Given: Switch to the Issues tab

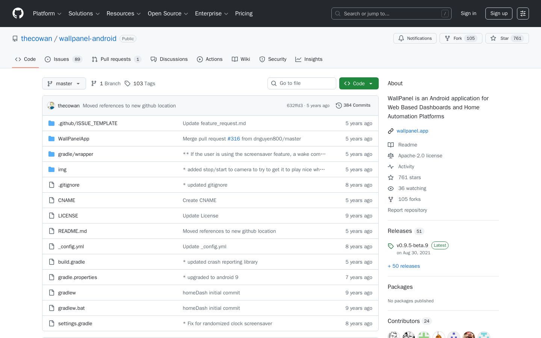Looking at the screenshot, I should click(x=63, y=59).
